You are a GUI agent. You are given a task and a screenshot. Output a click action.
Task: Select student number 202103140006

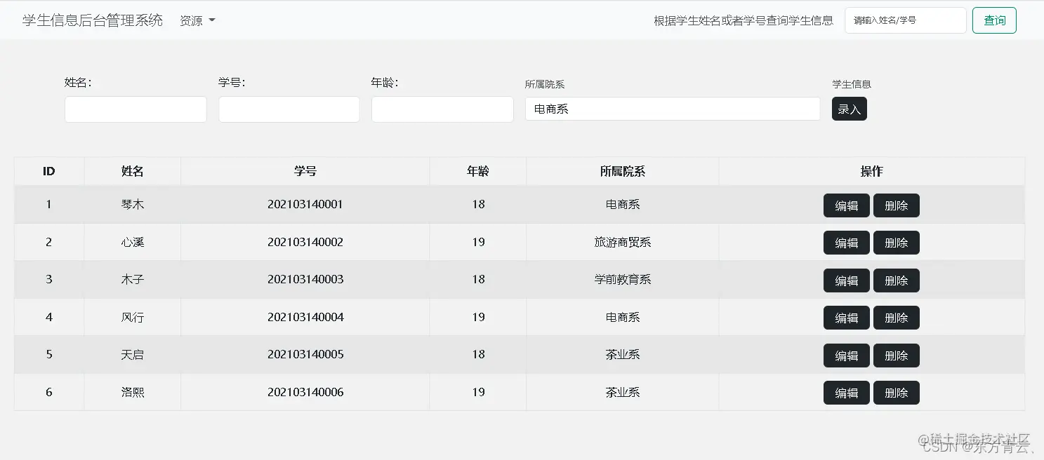tap(305, 392)
